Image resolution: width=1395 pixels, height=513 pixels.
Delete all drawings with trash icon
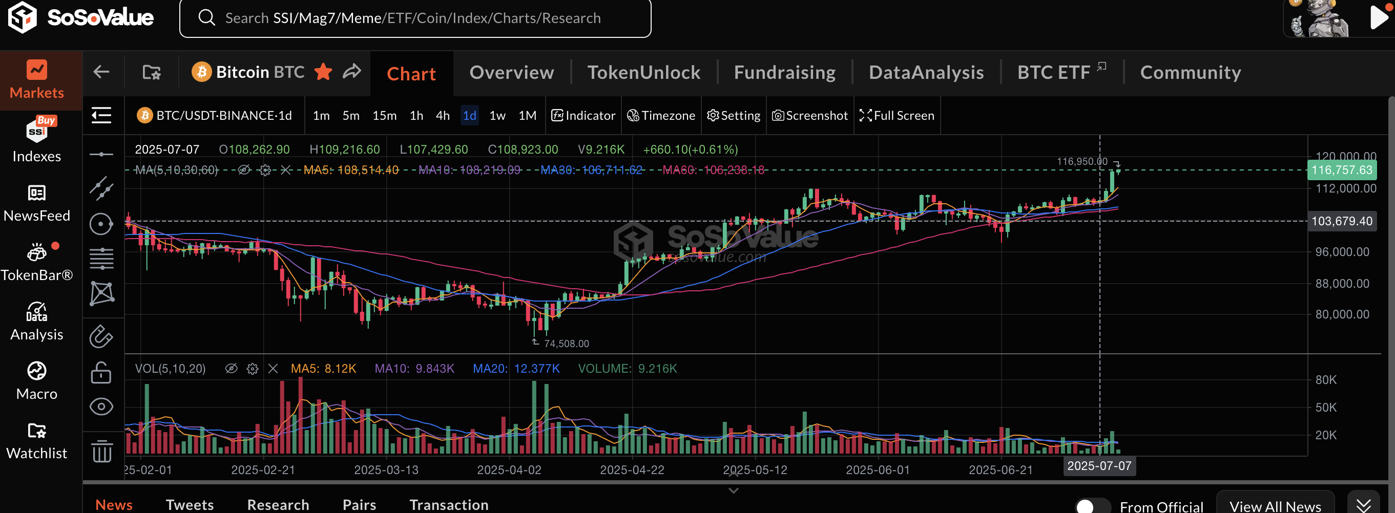coord(102,451)
